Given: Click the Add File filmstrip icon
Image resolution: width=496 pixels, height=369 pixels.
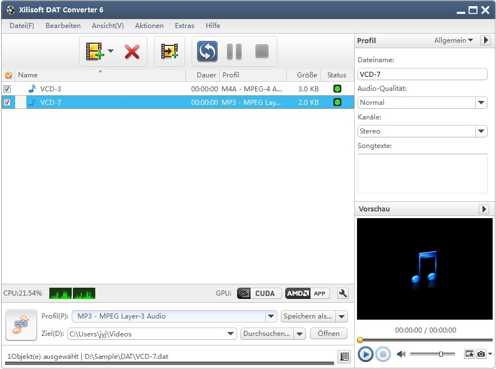Looking at the screenshot, I should pyautogui.click(x=94, y=51).
